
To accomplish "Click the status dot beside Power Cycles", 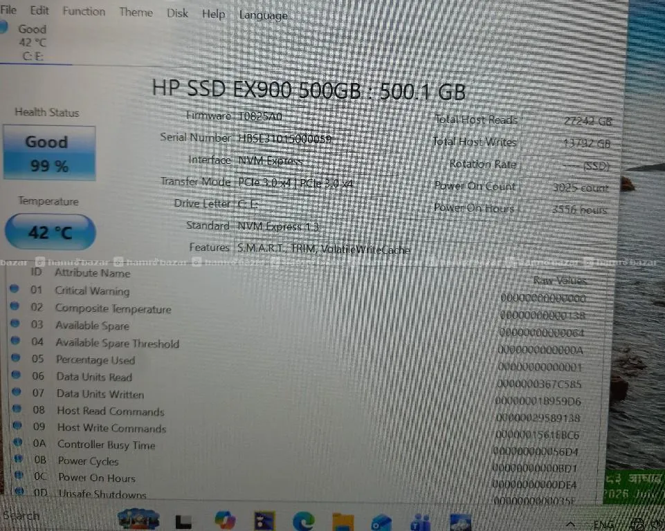I will (18, 458).
